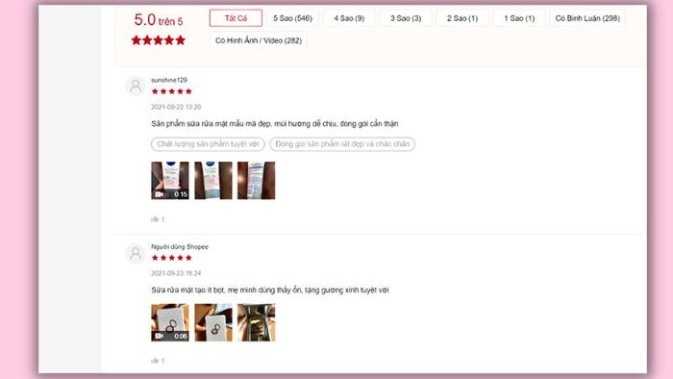Click the '5.0 trên 5' rating score
The width and height of the screenshot is (673, 379).
159,20
